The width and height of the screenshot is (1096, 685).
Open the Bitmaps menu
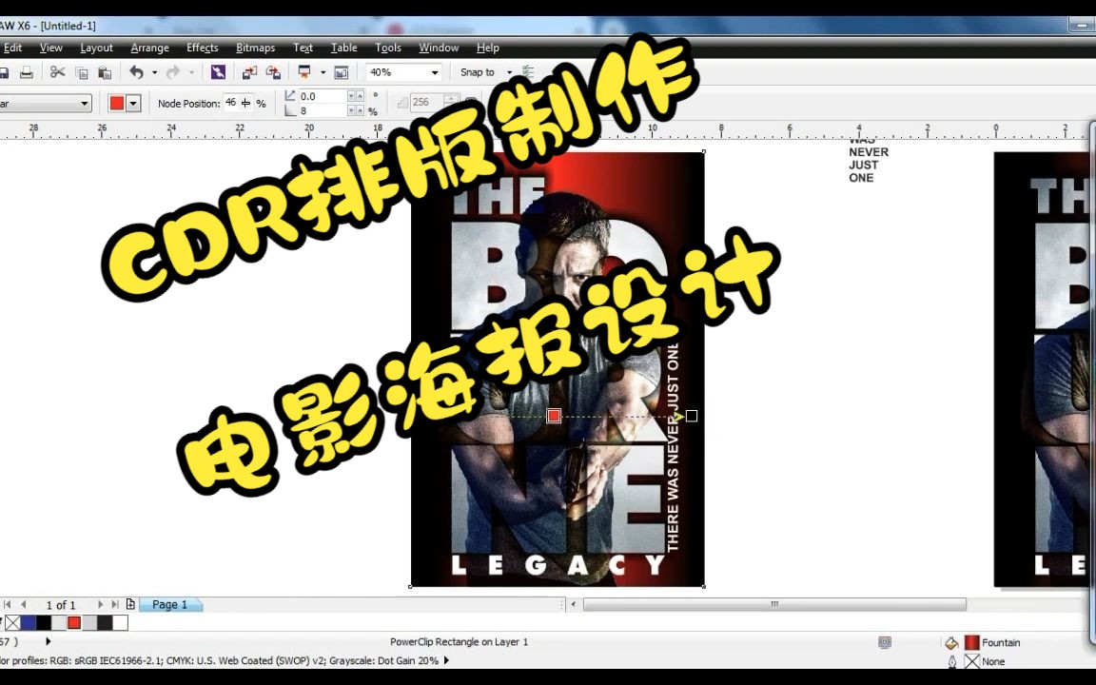[255, 48]
